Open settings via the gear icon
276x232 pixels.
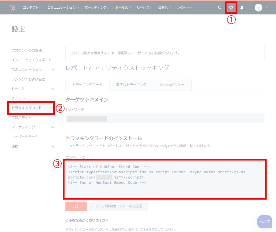(x=231, y=8)
